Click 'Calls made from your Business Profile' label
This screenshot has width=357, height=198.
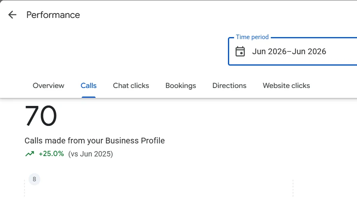pos(94,141)
